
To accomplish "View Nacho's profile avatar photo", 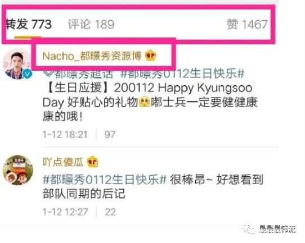I will [17, 64].
